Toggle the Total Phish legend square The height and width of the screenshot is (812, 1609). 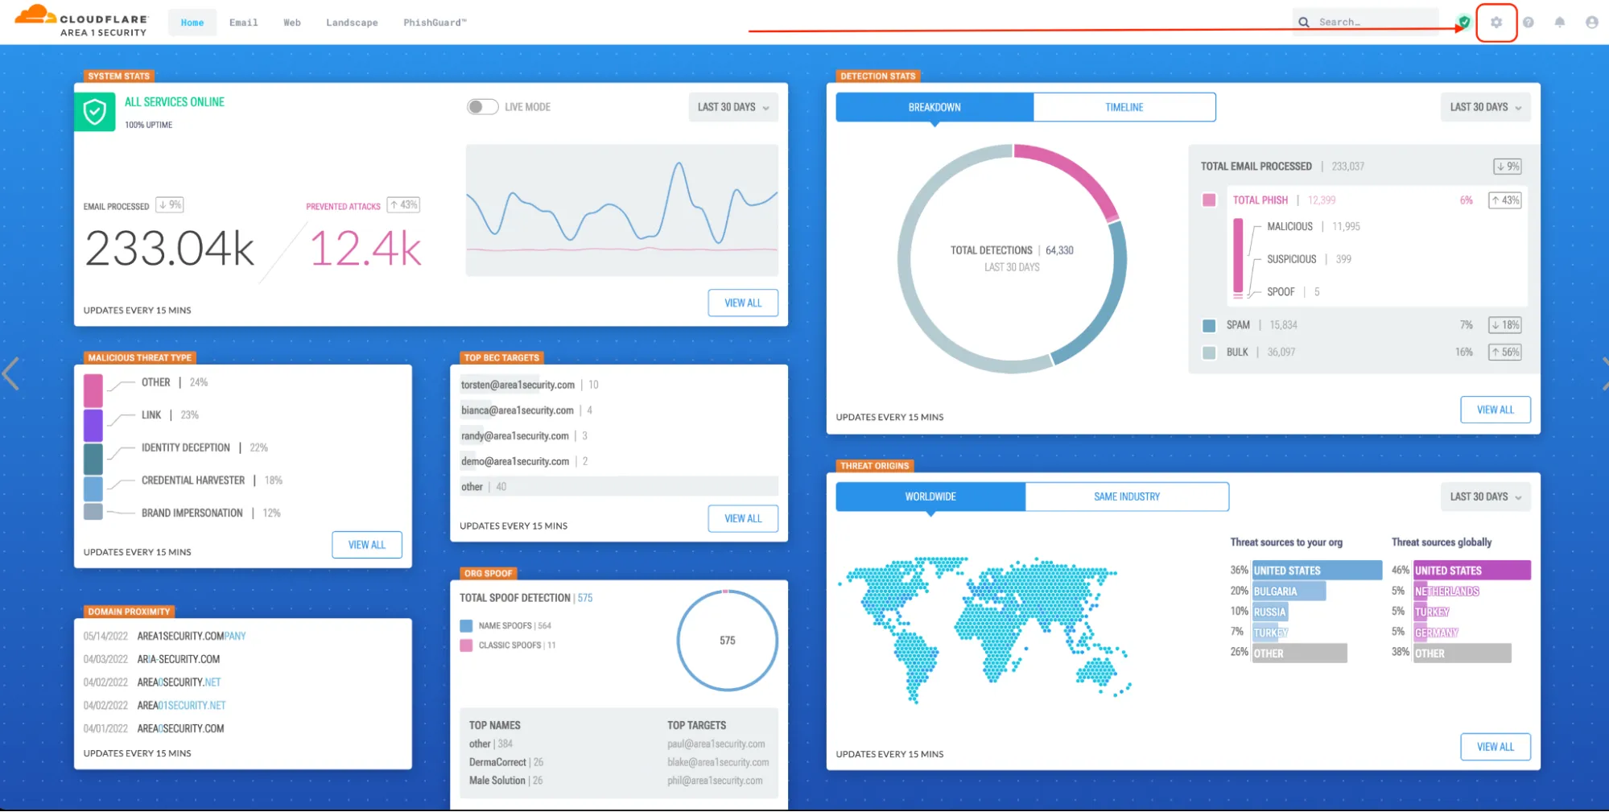coord(1209,200)
